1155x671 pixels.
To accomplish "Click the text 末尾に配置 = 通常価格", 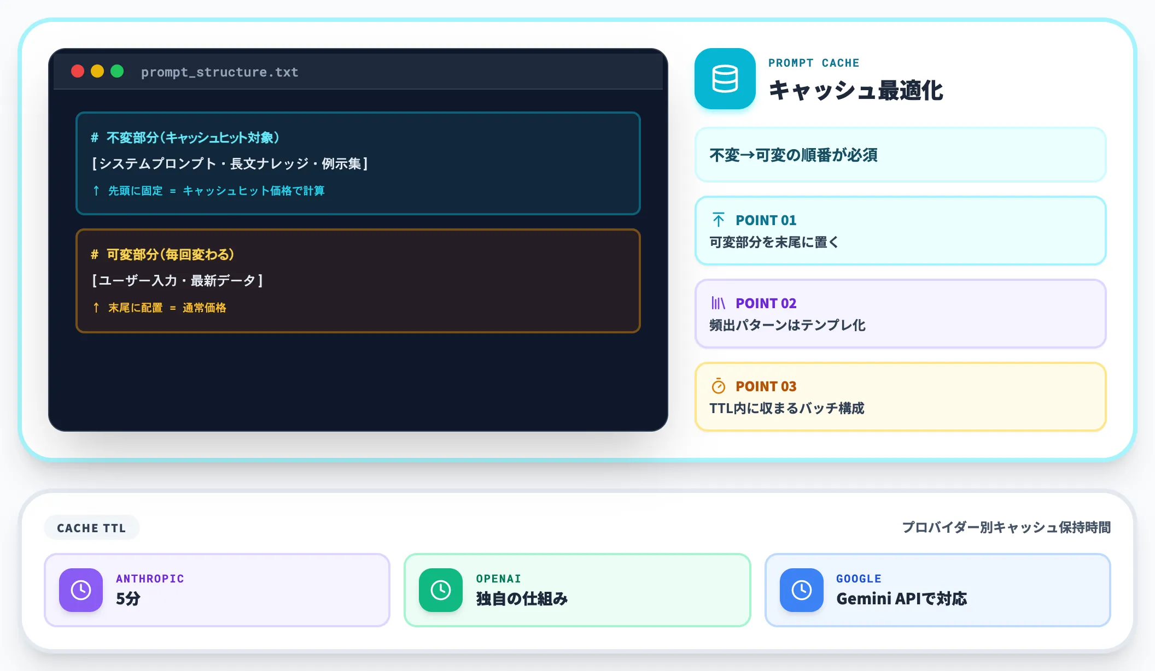I will point(167,307).
